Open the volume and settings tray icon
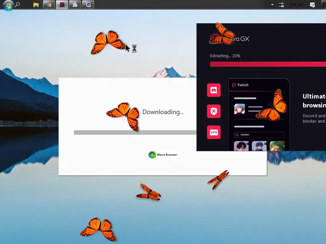326x244 pixels. (x=281, y=5)
